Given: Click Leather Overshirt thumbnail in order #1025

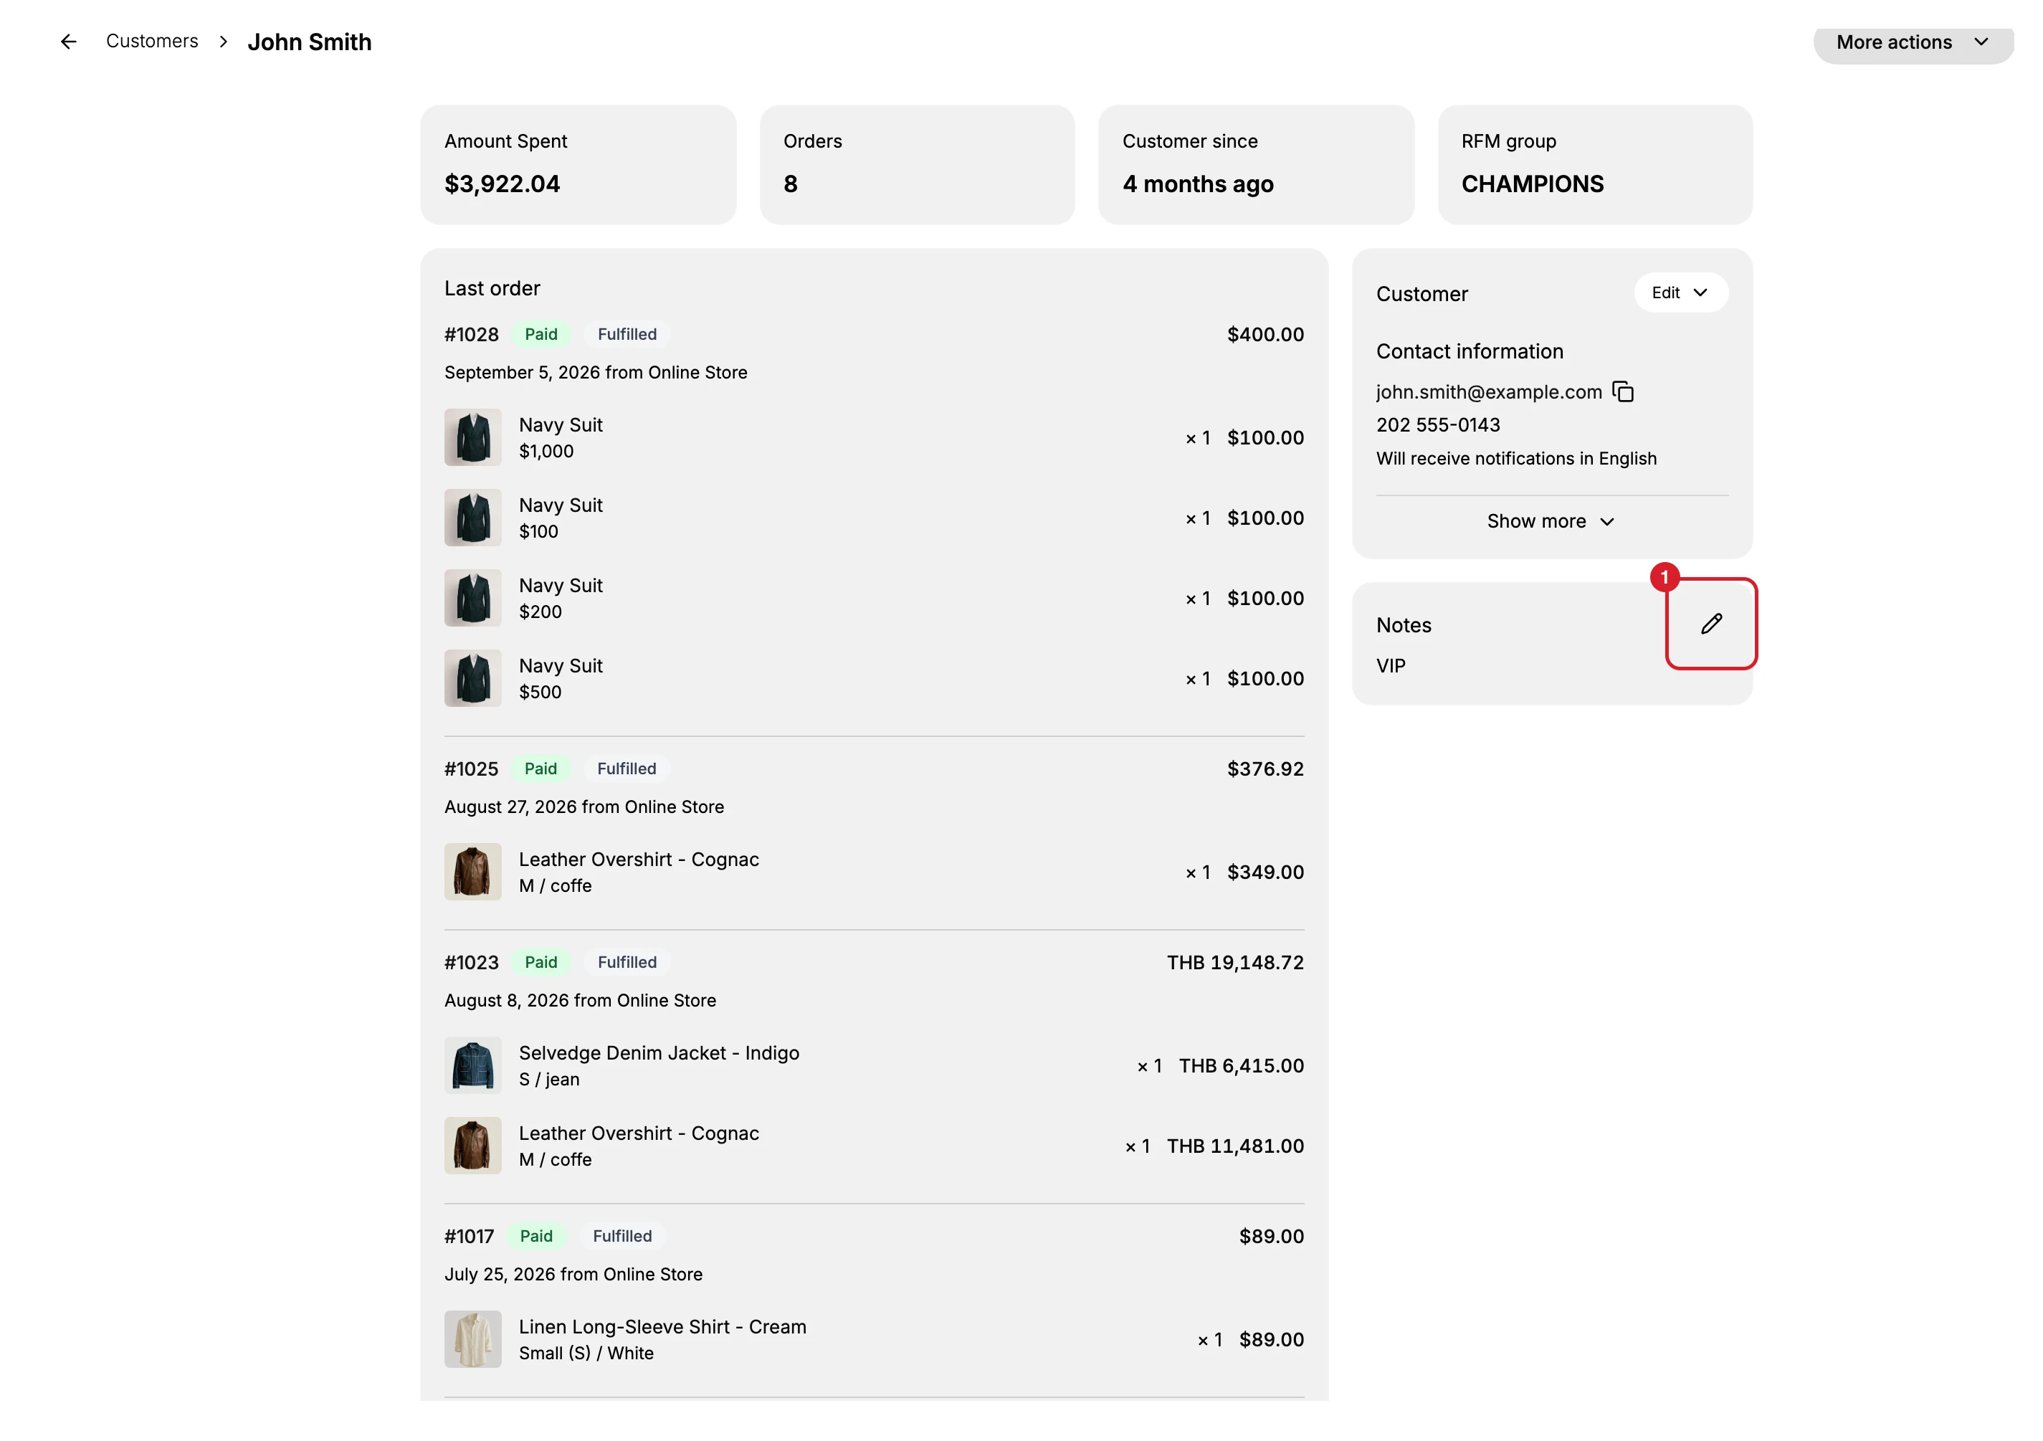Looking at the screenshot, I should [x=472, y=871].
